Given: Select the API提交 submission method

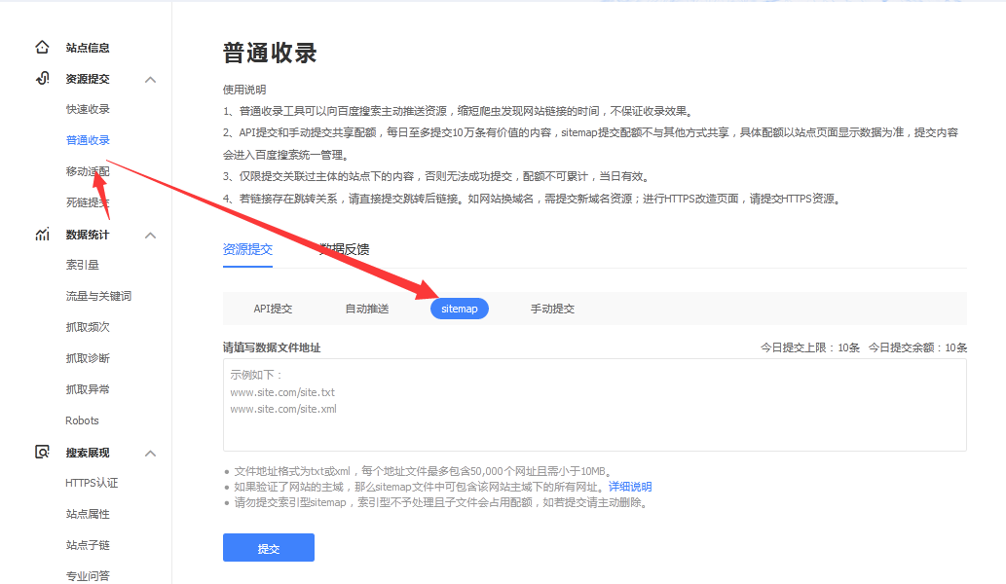Looking at the screenshot, I should pos(273,309).
